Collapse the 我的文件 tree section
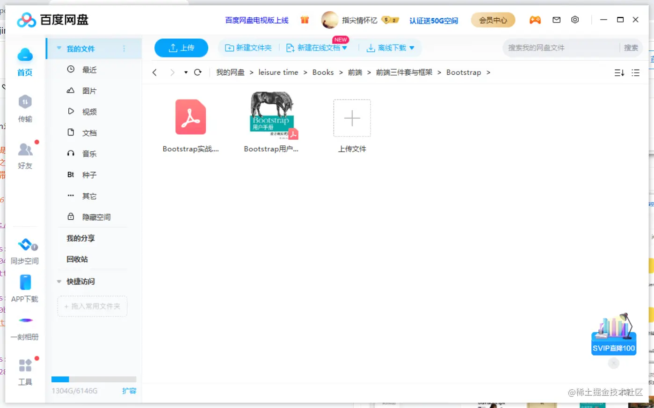The height and width of the screenshot is (408, 654). (x=59, y=48)
